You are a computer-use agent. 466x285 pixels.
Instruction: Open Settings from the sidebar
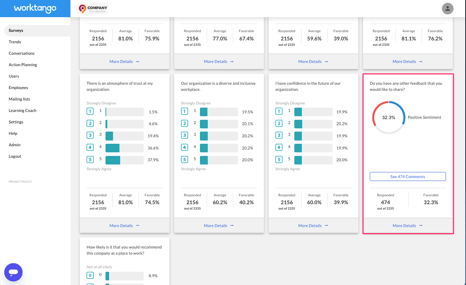point(16,122)
